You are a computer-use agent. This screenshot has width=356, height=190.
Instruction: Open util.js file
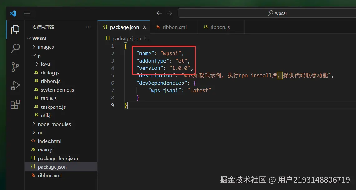(61, 116)
